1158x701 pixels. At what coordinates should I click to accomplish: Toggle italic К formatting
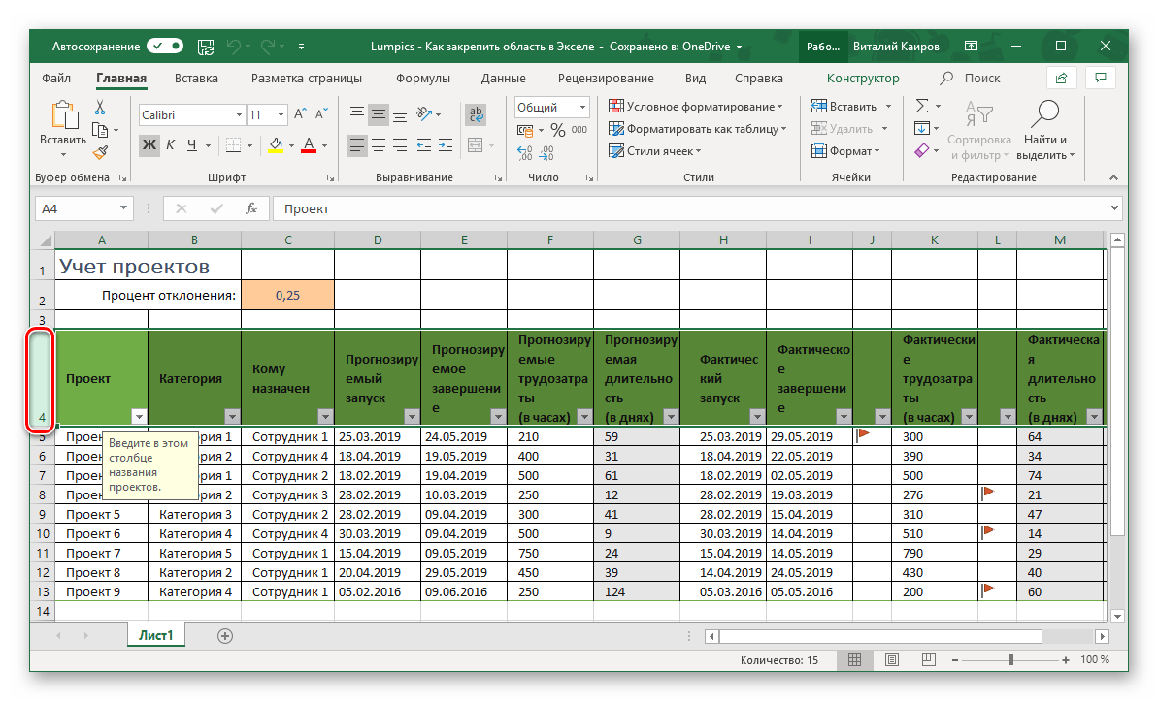click(171, 144)
